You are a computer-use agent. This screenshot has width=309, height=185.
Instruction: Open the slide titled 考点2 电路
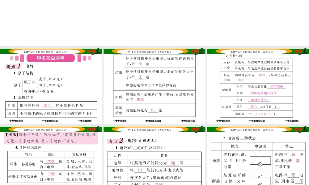tap(154, 156)
